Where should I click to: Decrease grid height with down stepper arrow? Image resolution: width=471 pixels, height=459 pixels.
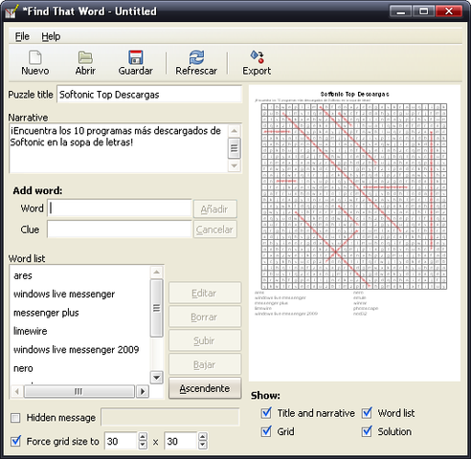(x=202, y=445)
